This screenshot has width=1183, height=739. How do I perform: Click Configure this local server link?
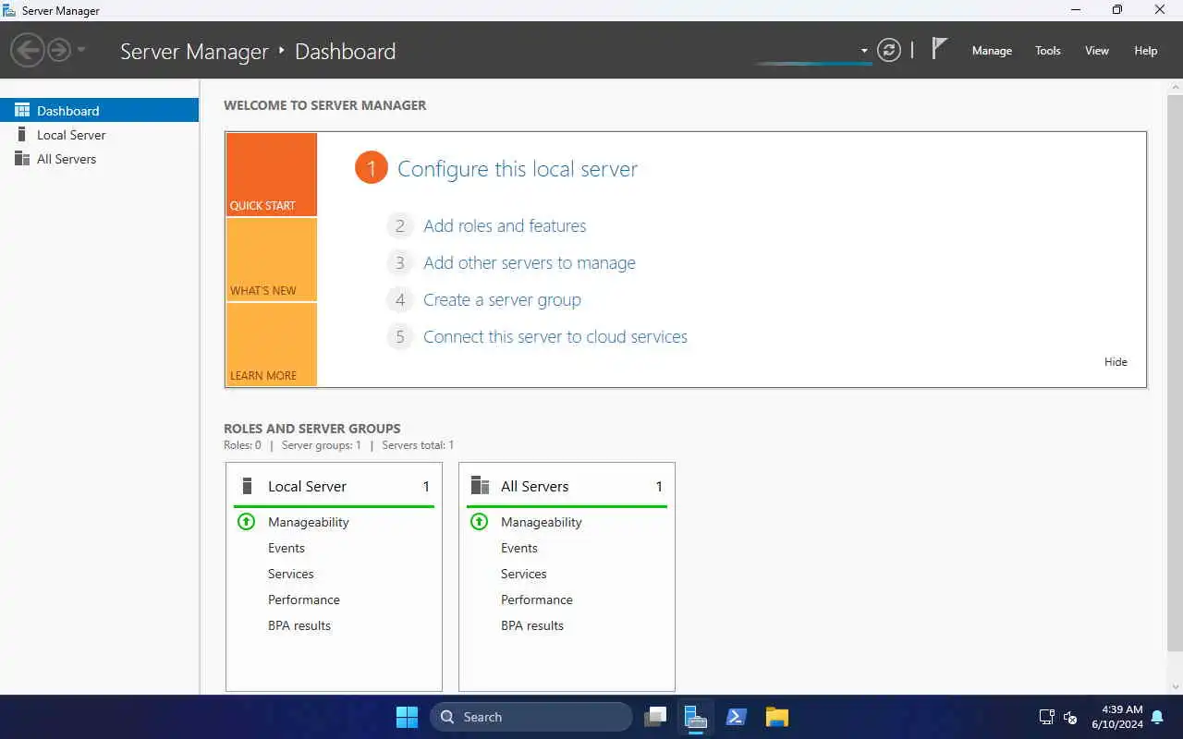point(518,169)
